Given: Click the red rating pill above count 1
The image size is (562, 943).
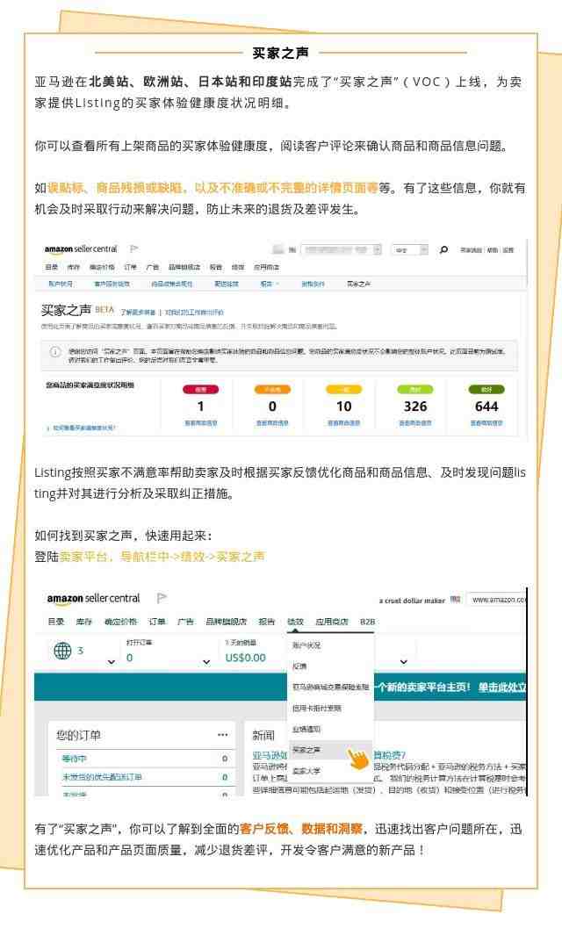Looking at the screenshot, I should (200, 389).
